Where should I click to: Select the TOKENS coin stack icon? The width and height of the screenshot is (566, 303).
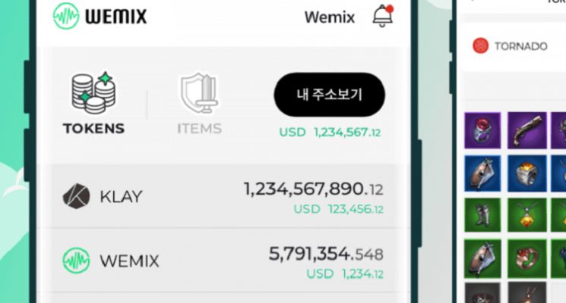pyautogui.click(x=94, y=92)
